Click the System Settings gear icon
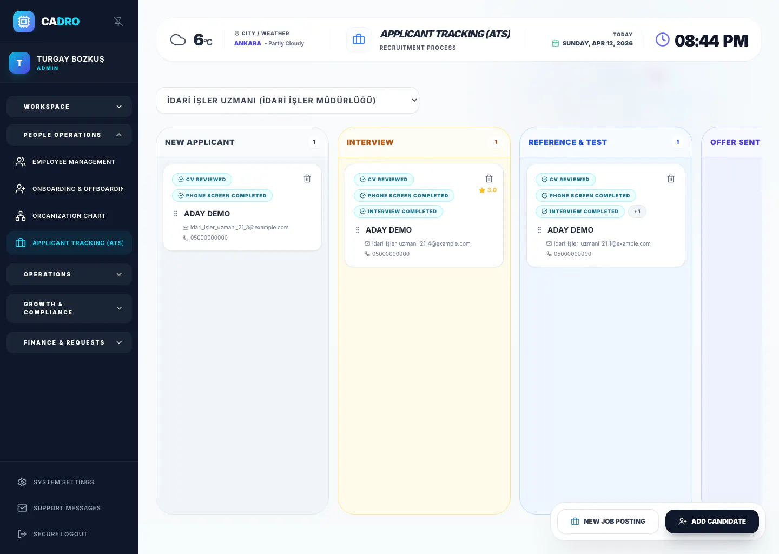The height and width of the screenshot is (554, 779). point(22,482)
